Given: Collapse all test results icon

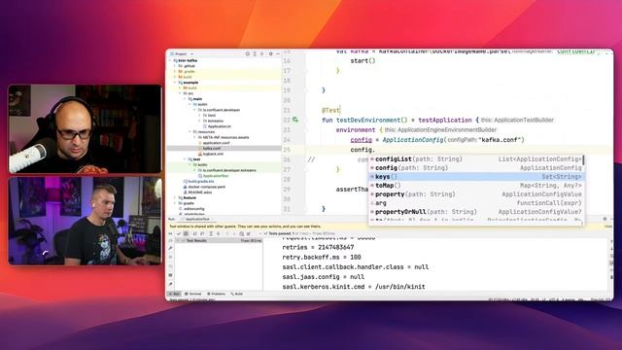Looking at the screenshot, I should click(218, 233).
